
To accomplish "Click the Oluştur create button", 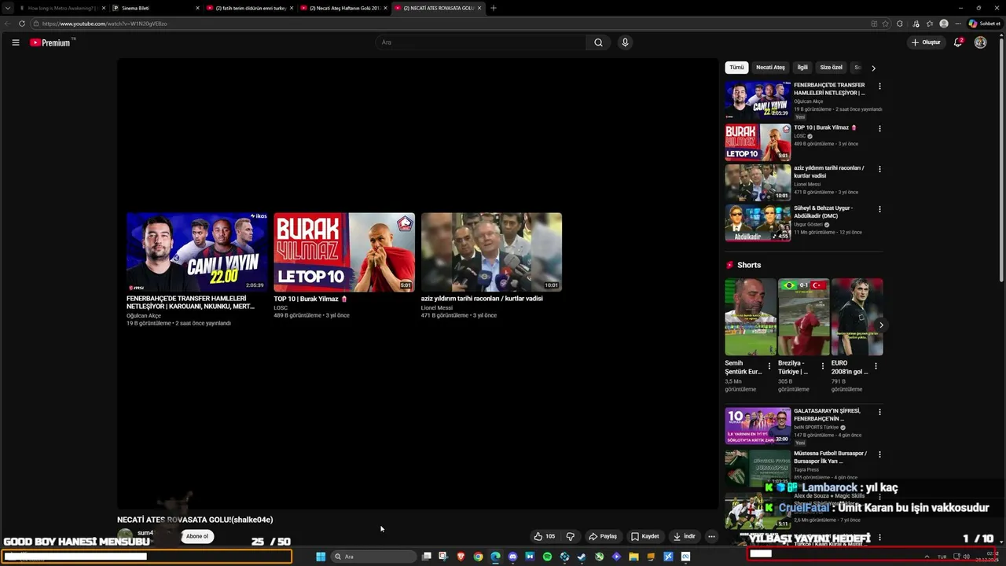I will click(926, 42).
